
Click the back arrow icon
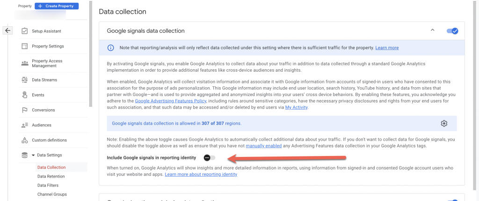click(7, 30)
